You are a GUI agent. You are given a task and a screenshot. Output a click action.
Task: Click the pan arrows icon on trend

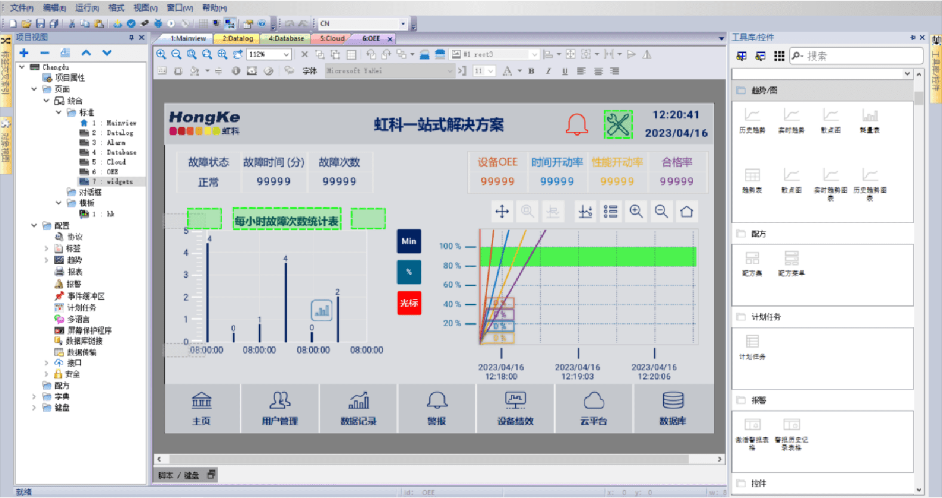click(502, 212)
